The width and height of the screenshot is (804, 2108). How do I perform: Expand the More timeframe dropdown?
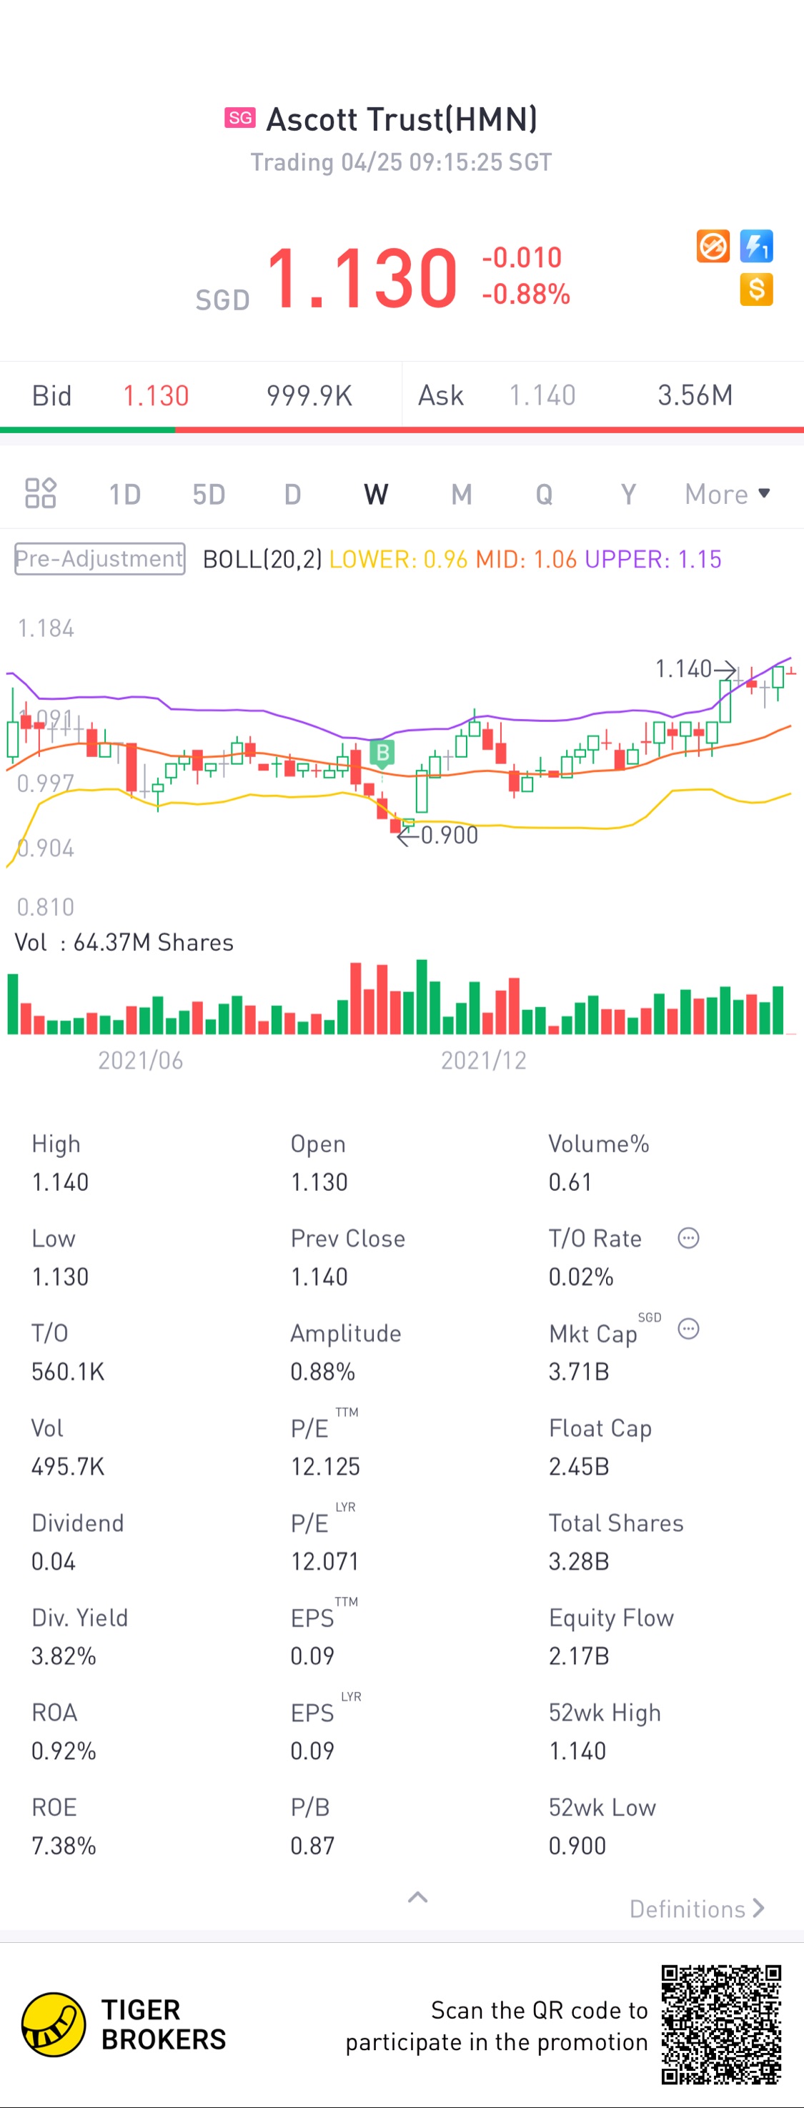(727, 494)
